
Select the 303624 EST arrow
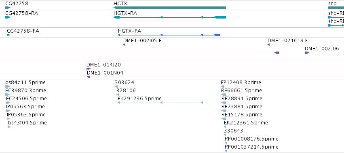116,87
